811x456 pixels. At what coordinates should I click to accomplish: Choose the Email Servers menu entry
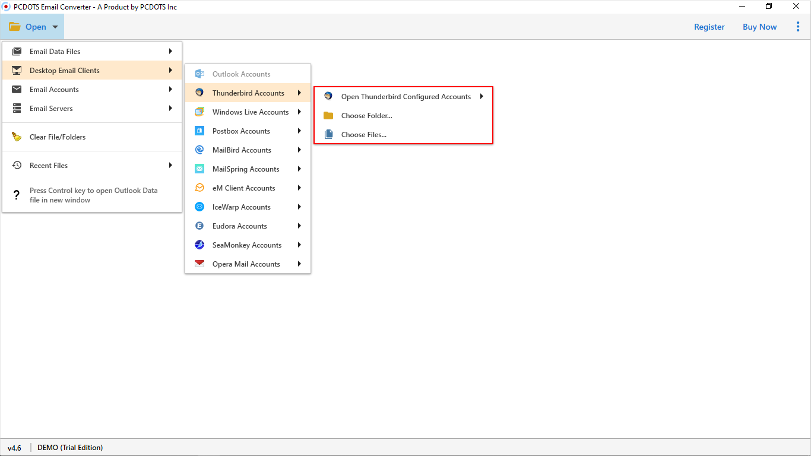[92, 109]
